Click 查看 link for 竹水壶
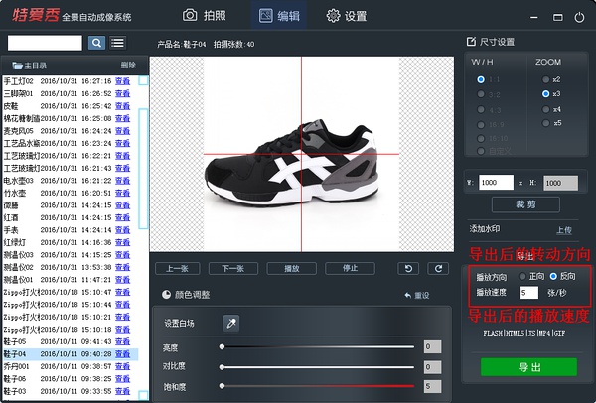Screen dimensions: 596x403 (x=123, y=193)
